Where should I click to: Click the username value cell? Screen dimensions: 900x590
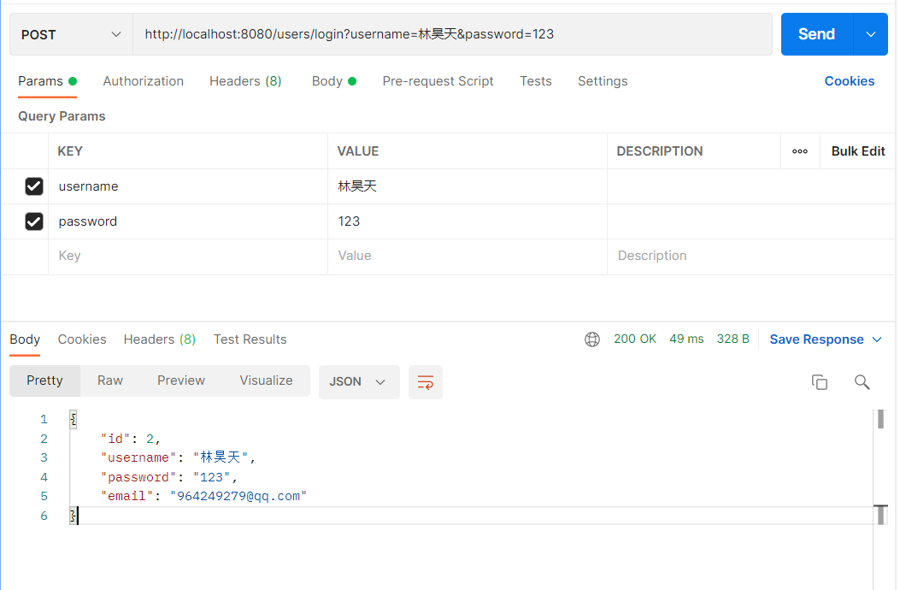coord(468,186)
